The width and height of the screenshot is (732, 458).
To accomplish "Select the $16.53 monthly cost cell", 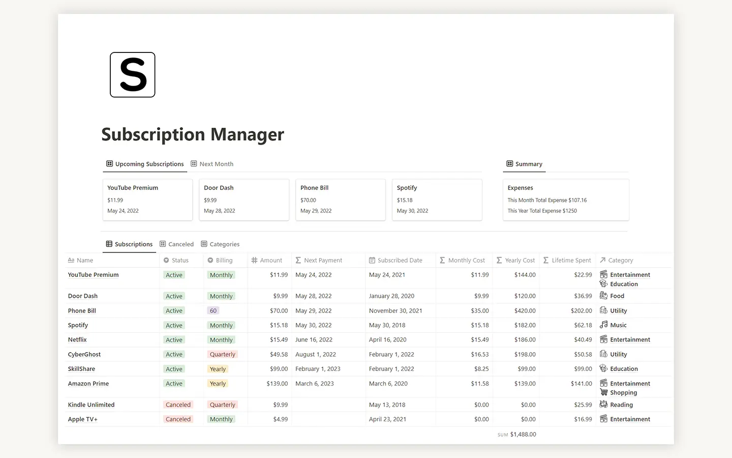I will (480, 355).
